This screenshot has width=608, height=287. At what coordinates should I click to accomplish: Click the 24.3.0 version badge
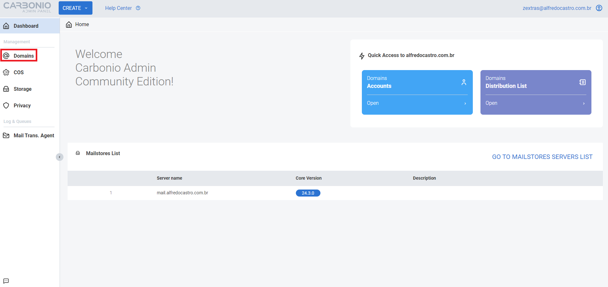[308, 193]
